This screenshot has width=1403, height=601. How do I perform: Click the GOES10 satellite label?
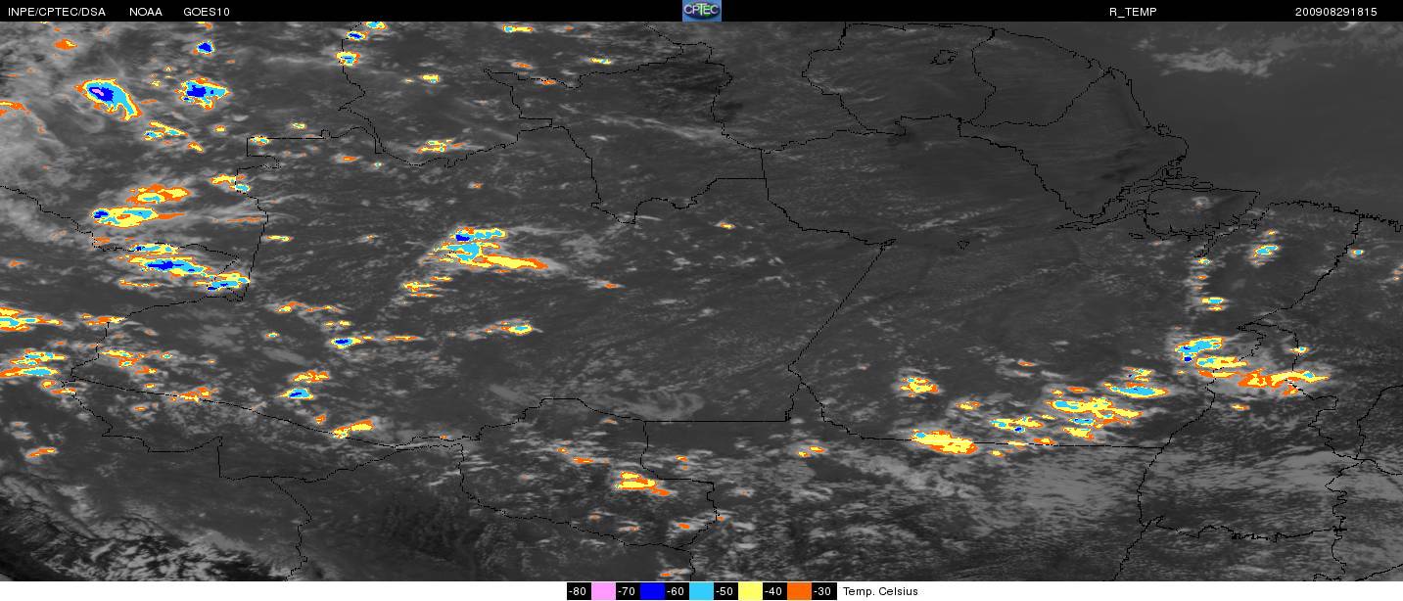pyautogui.click(x=208, y=12)
